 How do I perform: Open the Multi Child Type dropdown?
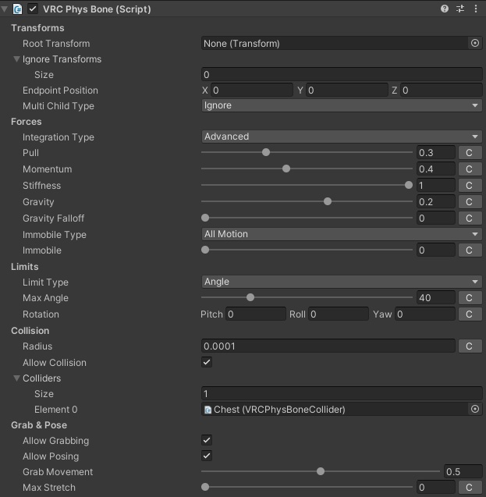pos(342,105)
